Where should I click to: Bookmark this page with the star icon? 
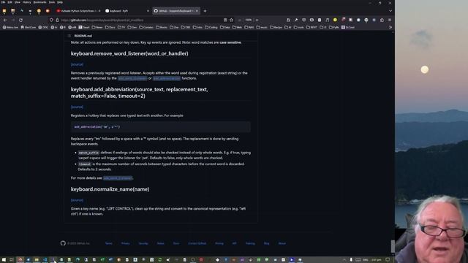click(x=231, y=20)
